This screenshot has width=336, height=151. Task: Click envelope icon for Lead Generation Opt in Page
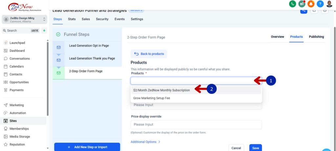tap(58, 47)
